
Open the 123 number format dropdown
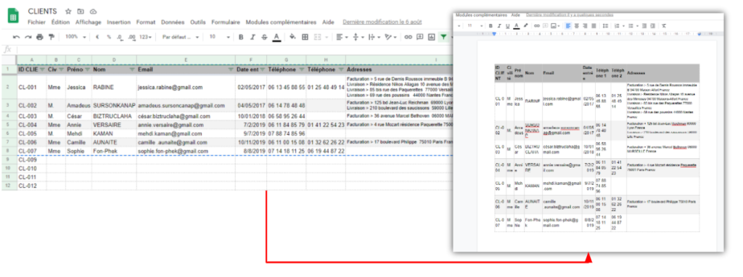(x=145, y=37)
